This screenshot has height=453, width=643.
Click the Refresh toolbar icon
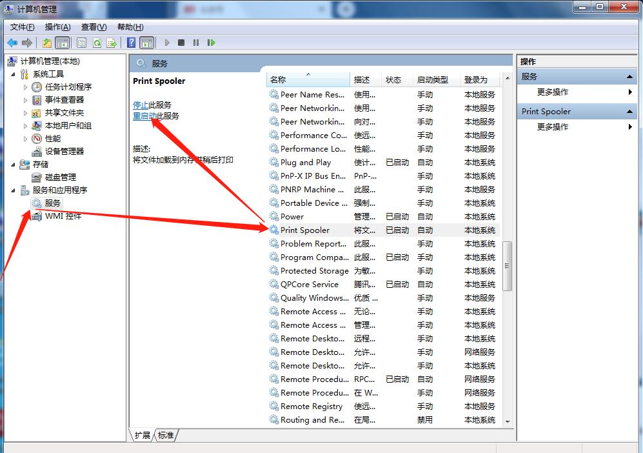tap(97, 43)
